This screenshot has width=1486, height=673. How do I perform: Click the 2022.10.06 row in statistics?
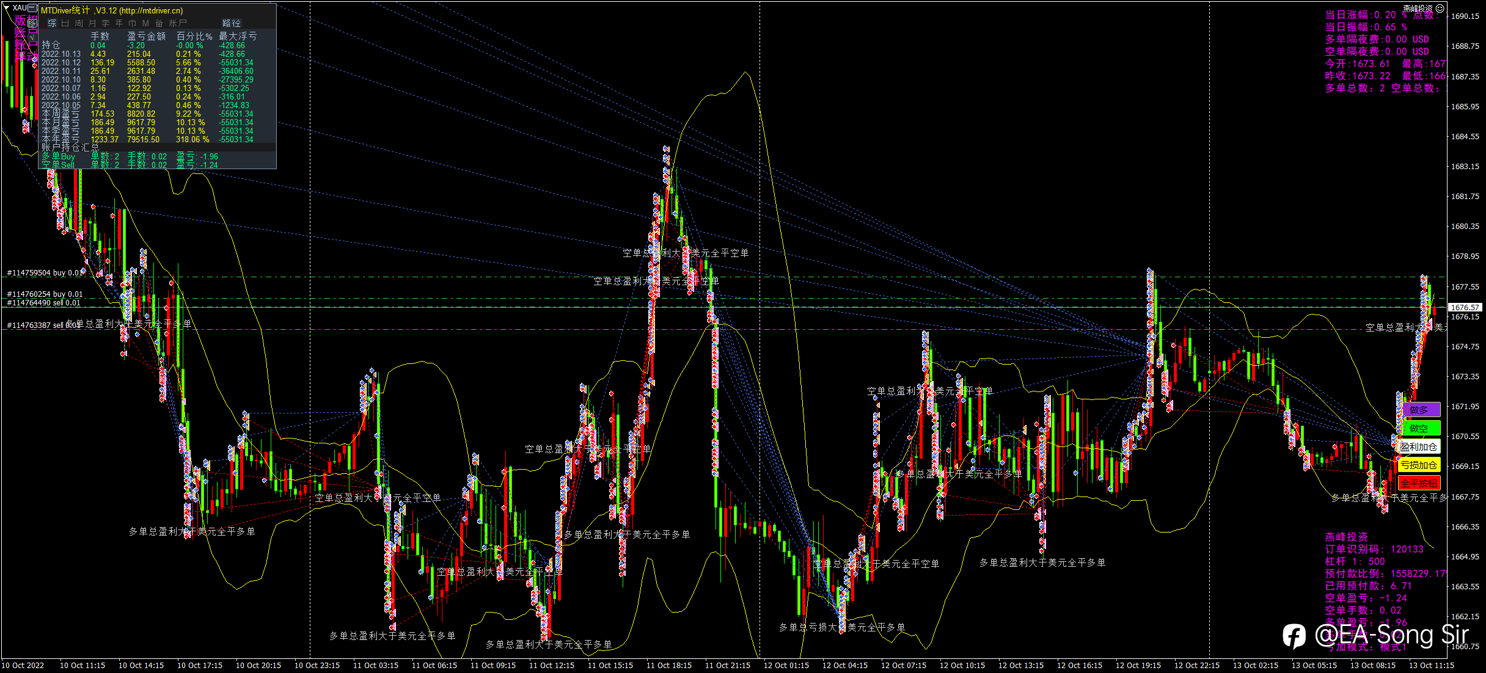click(147, 97)
